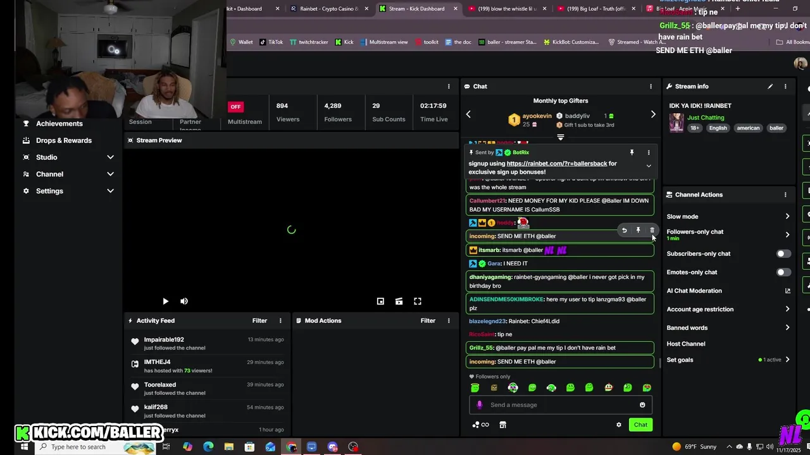
Task: Open picture-in-picture for Stream Preview
Action: 380,301
